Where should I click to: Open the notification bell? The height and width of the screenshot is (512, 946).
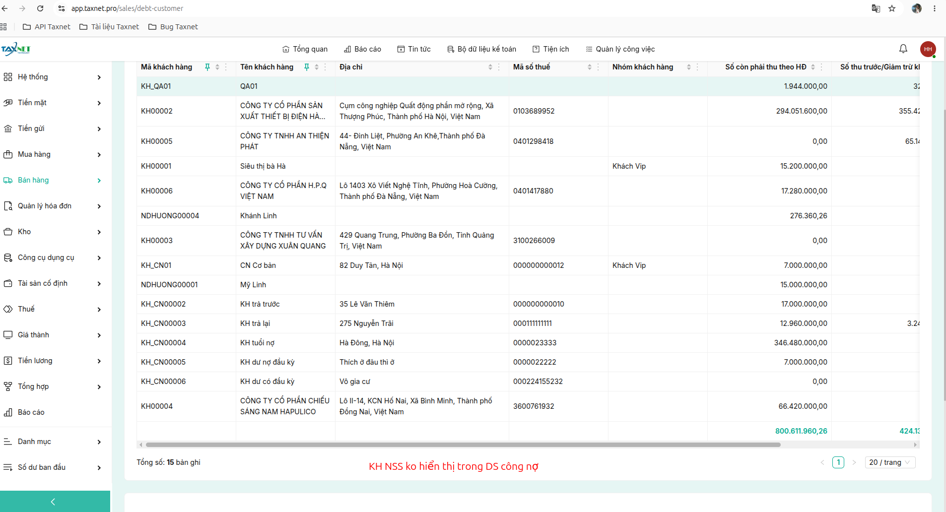903,49
